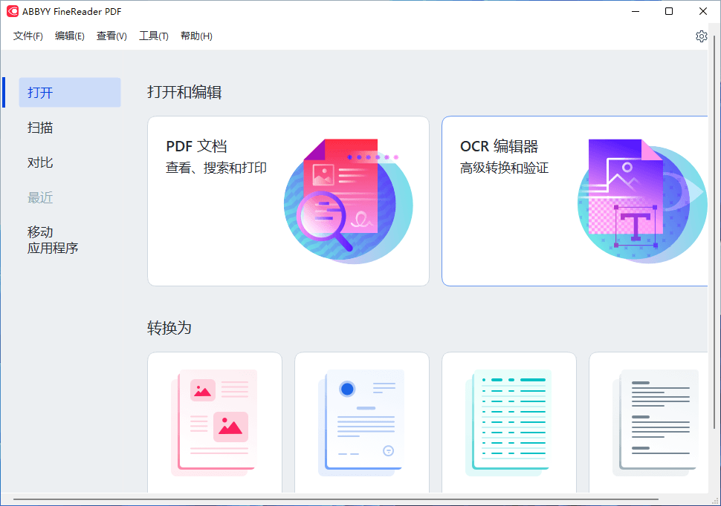Click the ABBYY FineReader logo icon
The image size is (721, 506).
pyautogui.click(x=11, y=11)
